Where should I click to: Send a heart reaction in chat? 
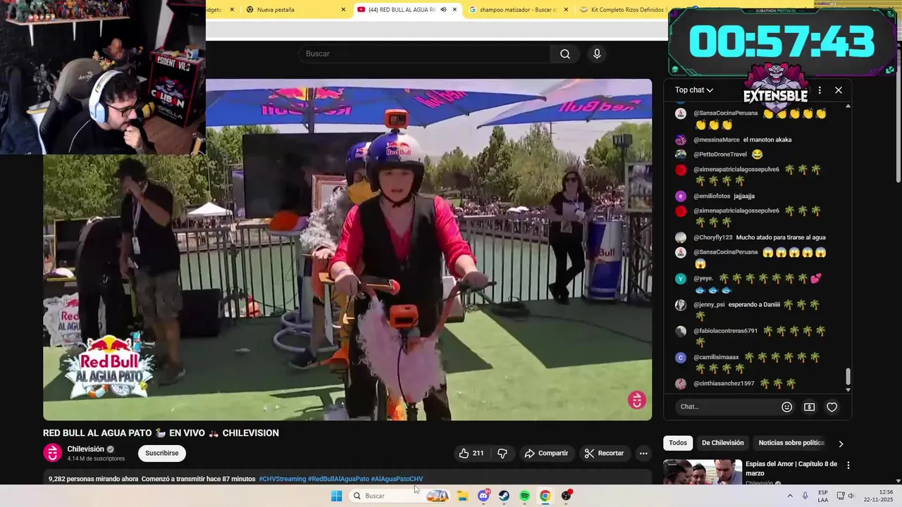pos(832,407)
